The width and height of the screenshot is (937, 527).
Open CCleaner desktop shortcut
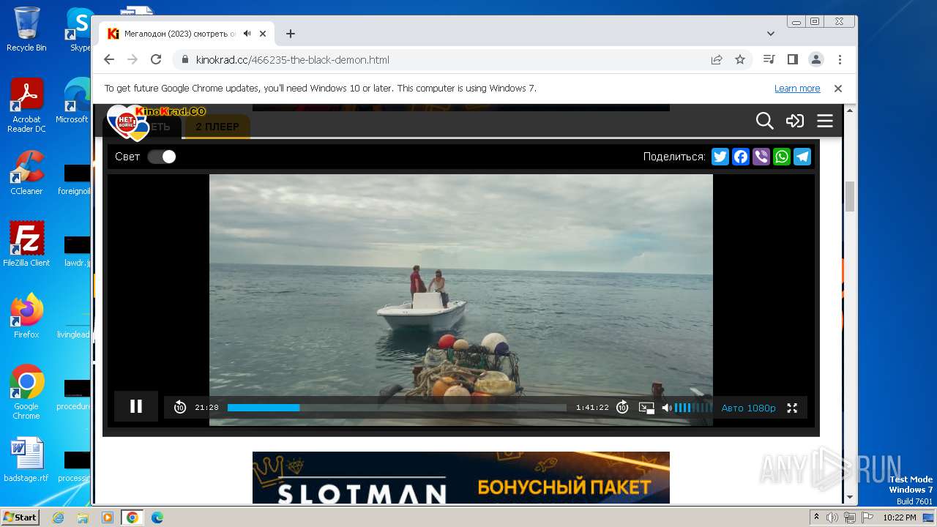point(26,173)
